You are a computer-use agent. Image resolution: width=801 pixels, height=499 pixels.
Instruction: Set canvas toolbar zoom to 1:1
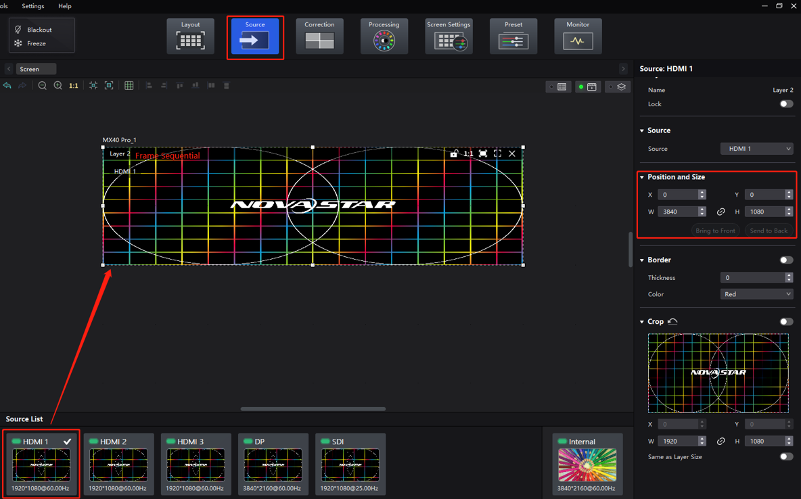pyautogui.click(x=74, y=86)
